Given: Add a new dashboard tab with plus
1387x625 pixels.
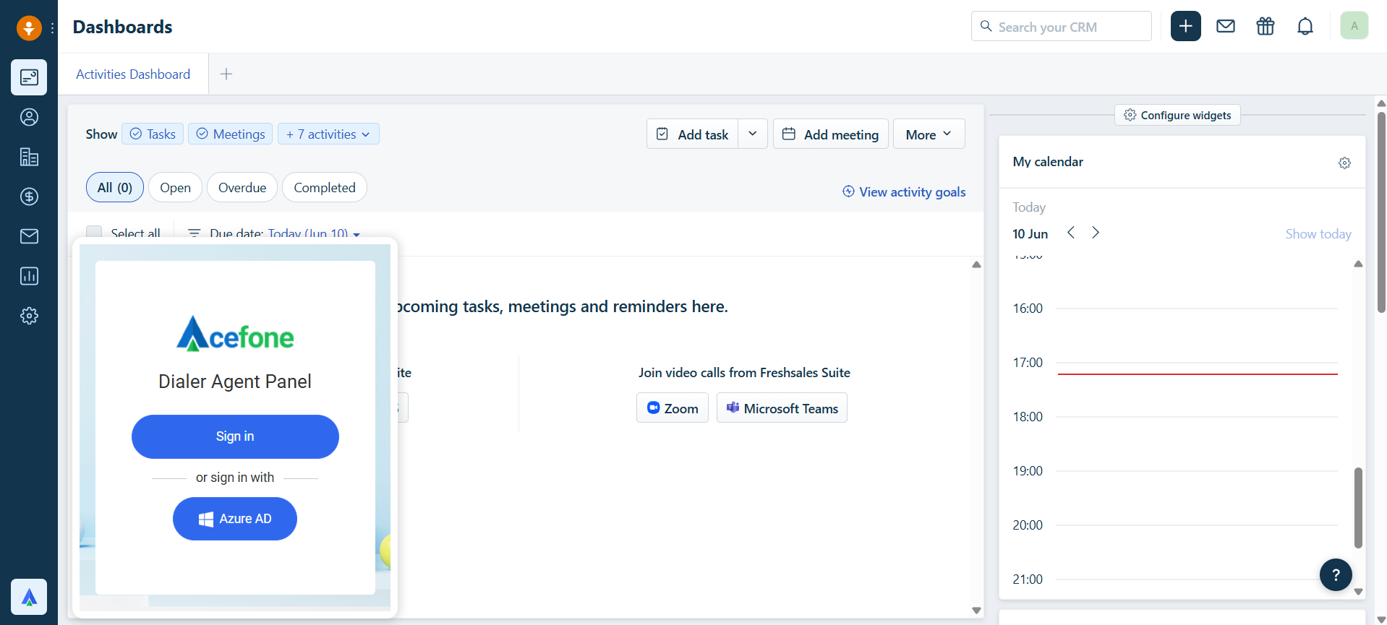Looking at the screenshot, I should coord(226,74).
